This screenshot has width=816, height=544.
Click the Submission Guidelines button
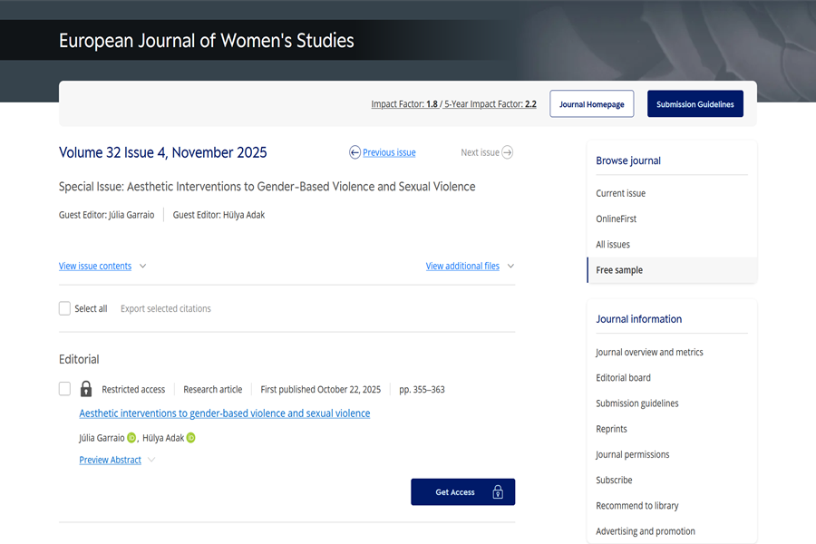tap(695, 104)
